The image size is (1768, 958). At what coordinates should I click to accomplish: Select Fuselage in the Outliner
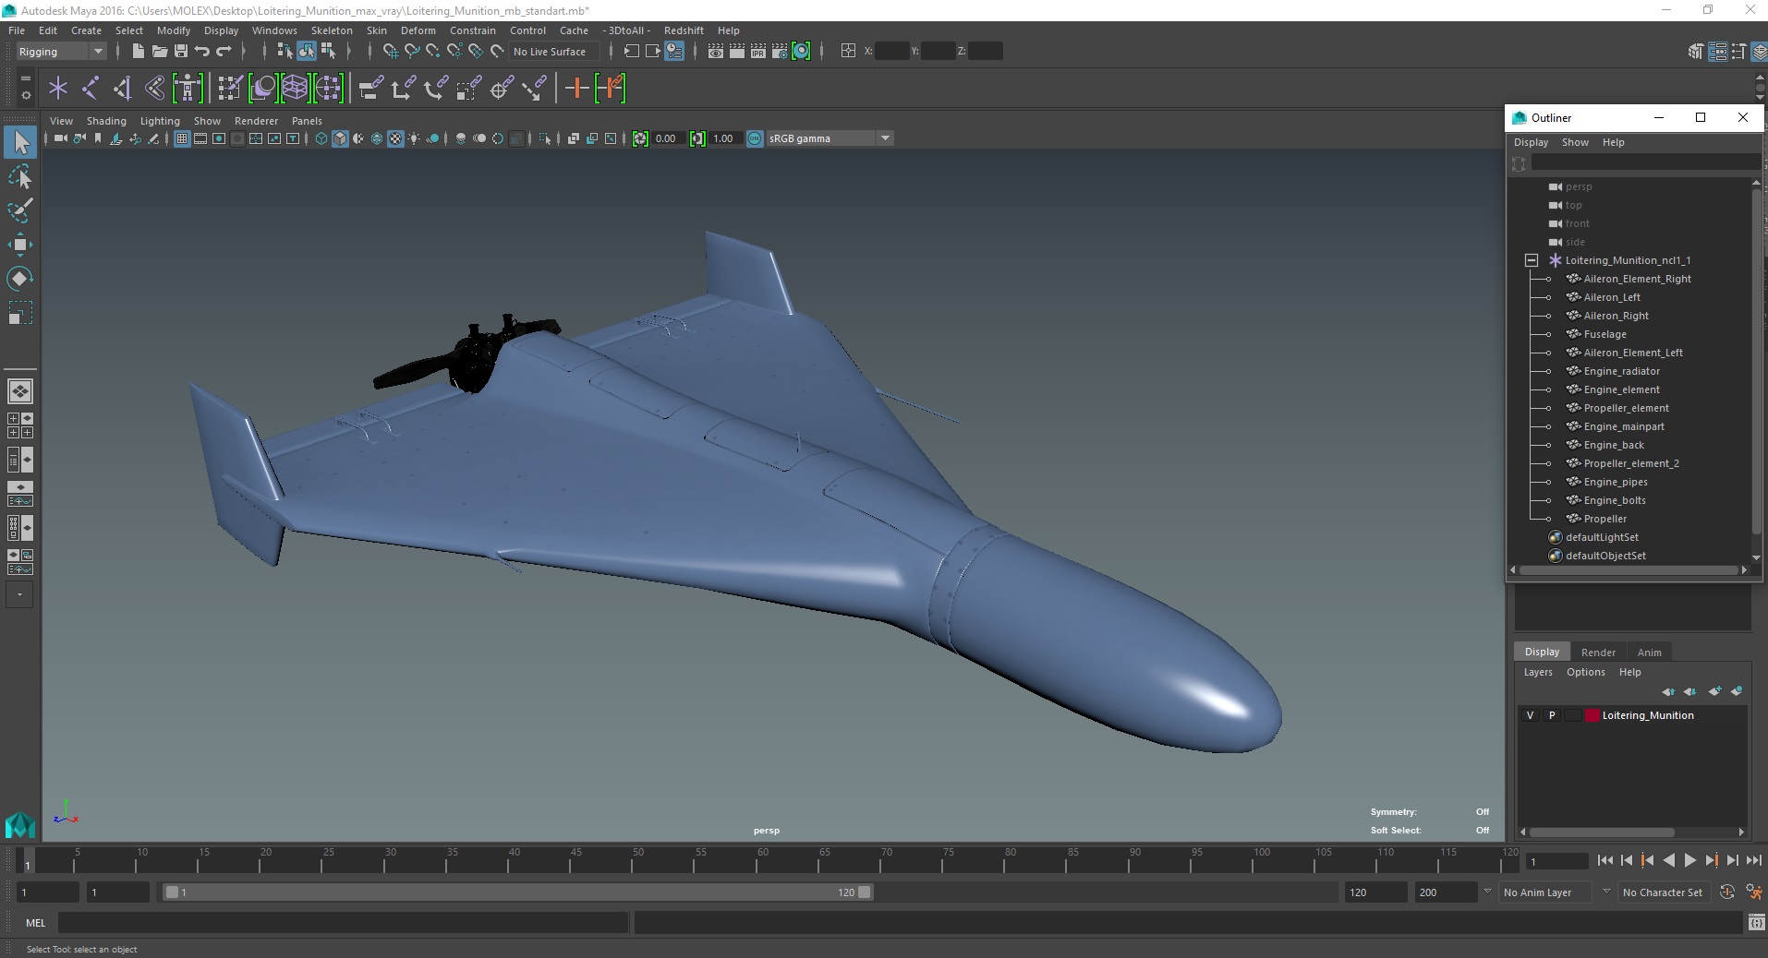(x=1605, y=334)
